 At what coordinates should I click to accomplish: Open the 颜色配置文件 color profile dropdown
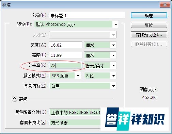75,112
